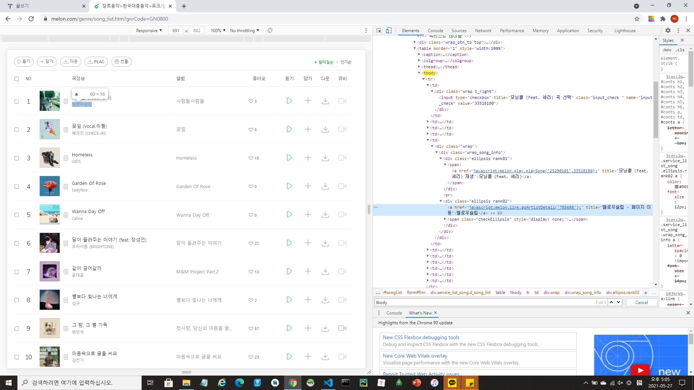Switch to the Sources tab
The width and height of the screenshot is (694, 390).
(x=459, y=31)
